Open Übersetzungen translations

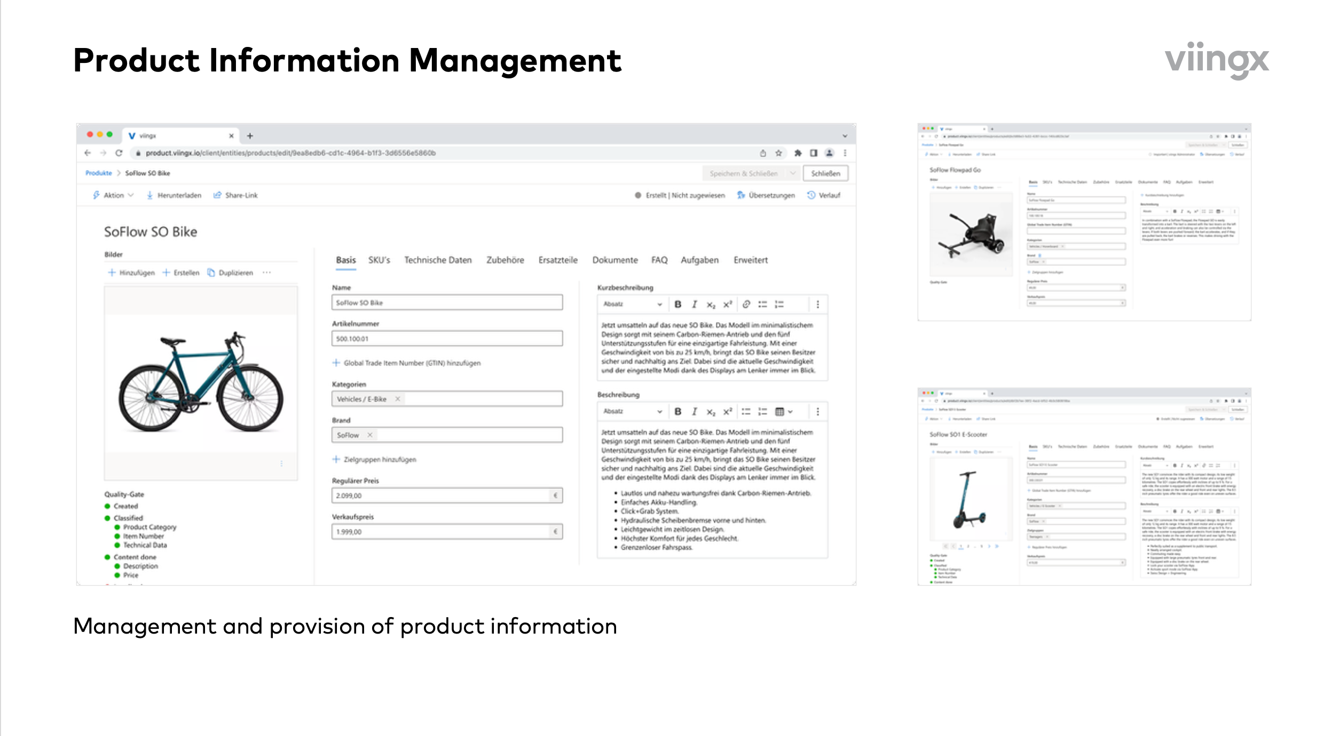coord(766,195)
